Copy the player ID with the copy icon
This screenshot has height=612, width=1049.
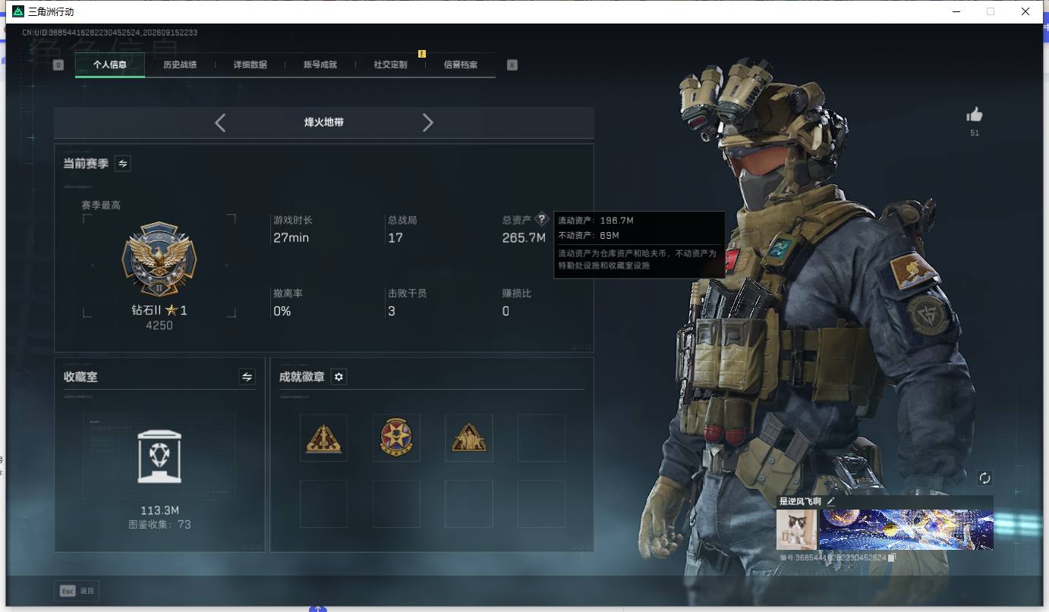point(893,557)
